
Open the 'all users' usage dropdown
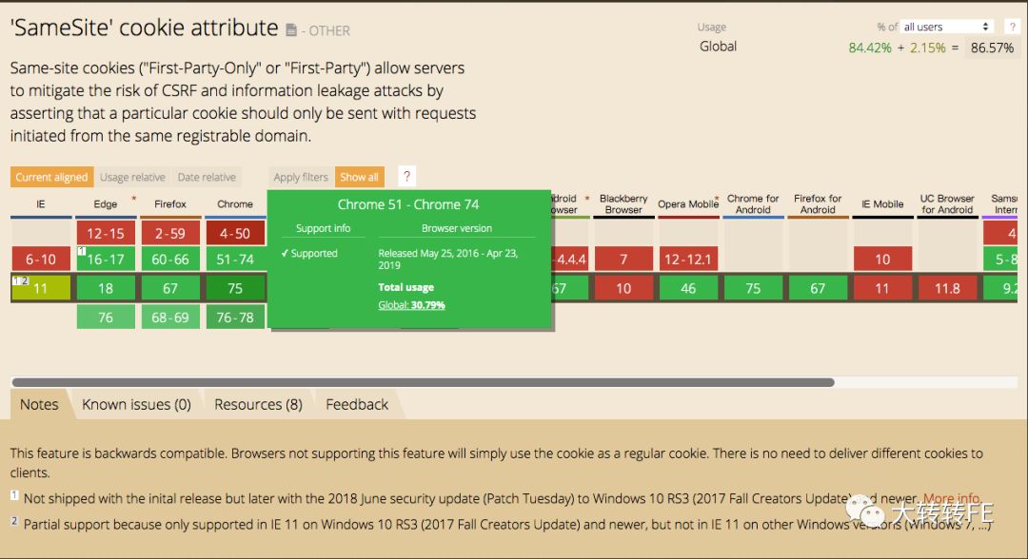pyautogui.click(x=946, y=27)
